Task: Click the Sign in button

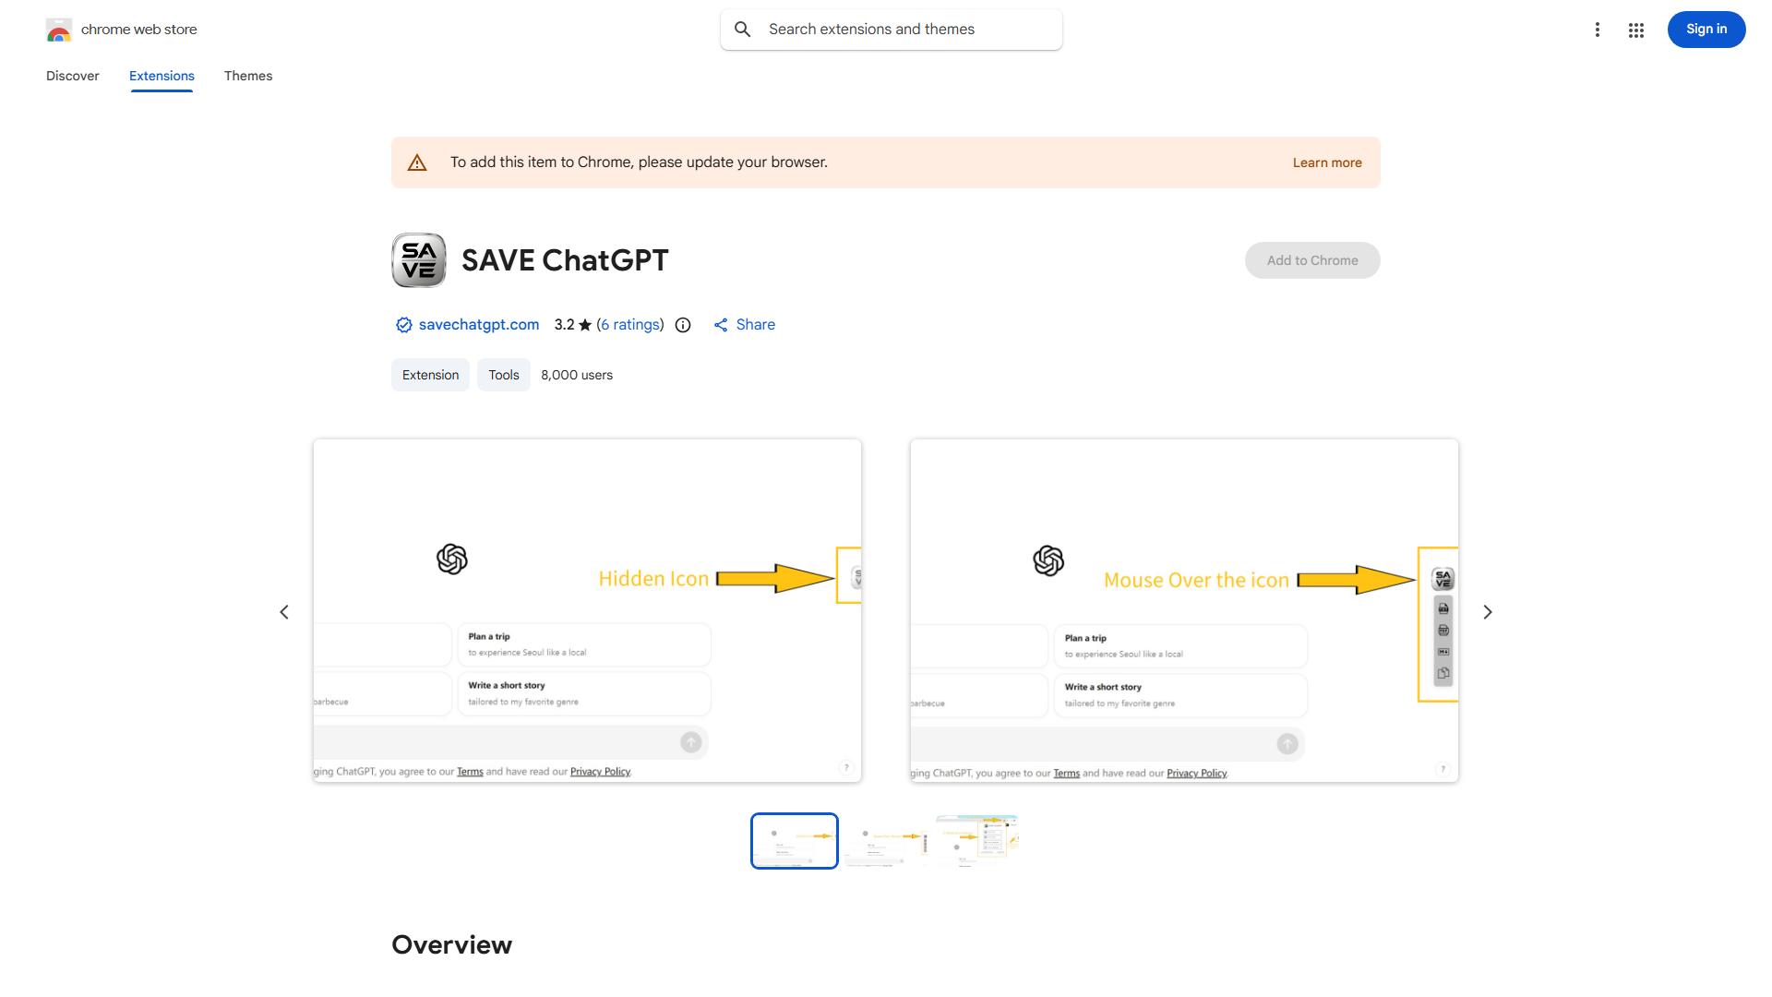Action: point(1706,30)
